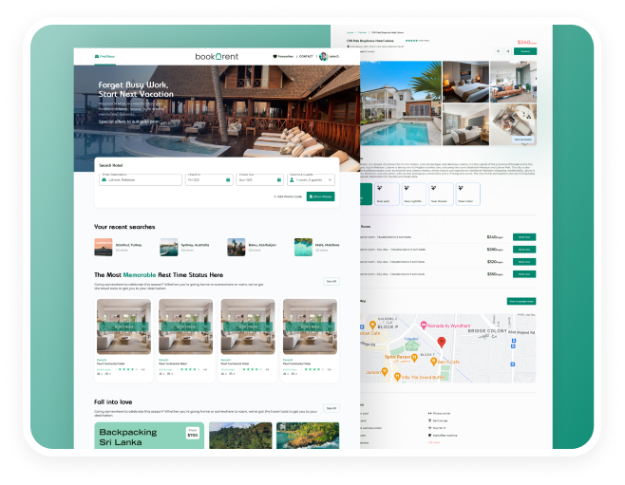Screen dimensions: 625x485
Task: Open the CONTACT menu link
Action: (x=306, y=57)
